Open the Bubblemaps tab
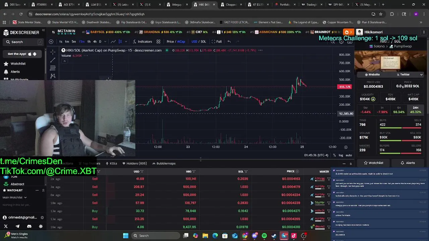429x241 pixels. tap(164, 163)
